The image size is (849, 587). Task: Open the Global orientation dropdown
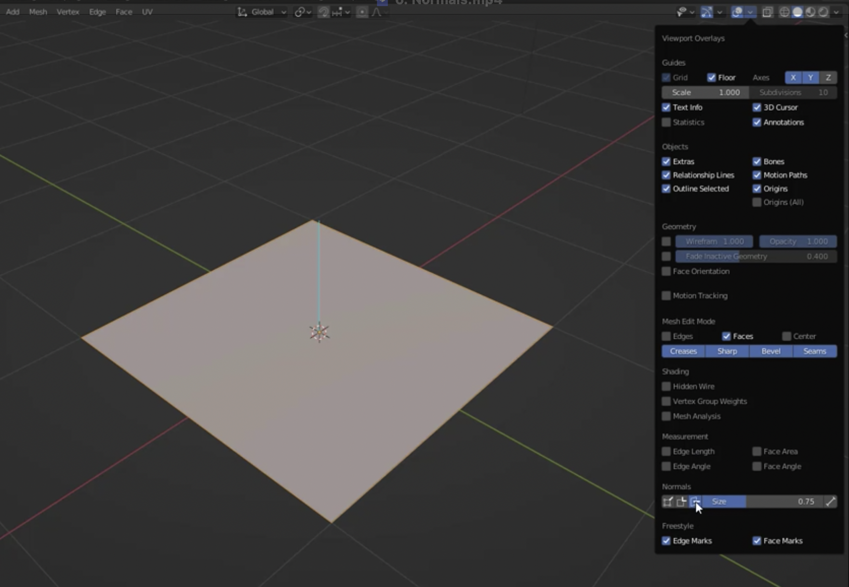pyautogui.click(x=262, y=12)
